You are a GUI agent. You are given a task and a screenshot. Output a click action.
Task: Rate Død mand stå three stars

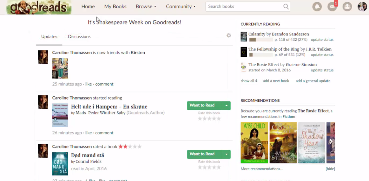coord(209,167)
